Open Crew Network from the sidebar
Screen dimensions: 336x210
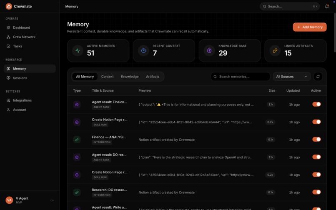point(30,37)
